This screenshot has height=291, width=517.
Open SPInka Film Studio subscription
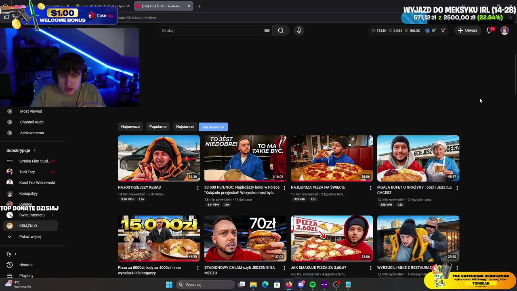pyautogui.click(x=31, y=161)
